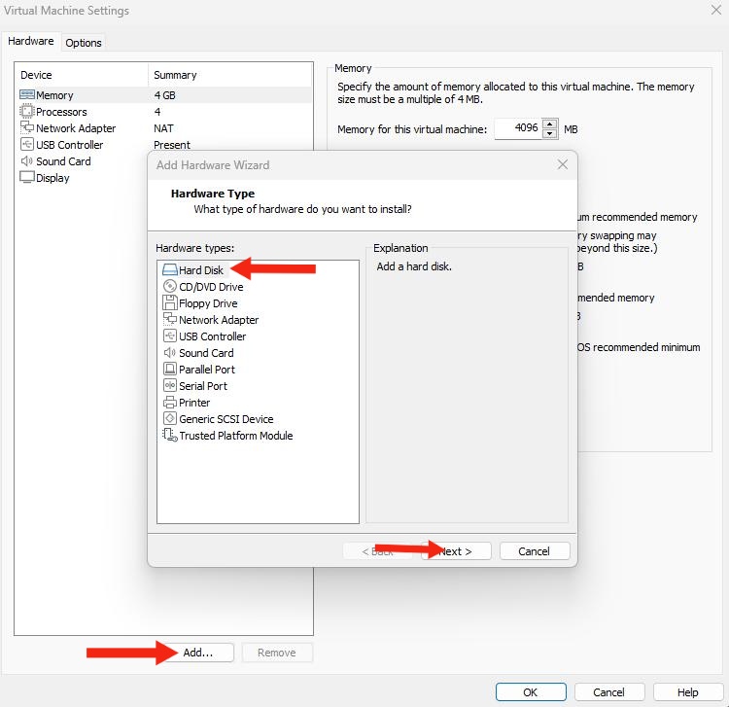
Task: Choose Serial Port from hardware list
Action: (x=202, y=386)
